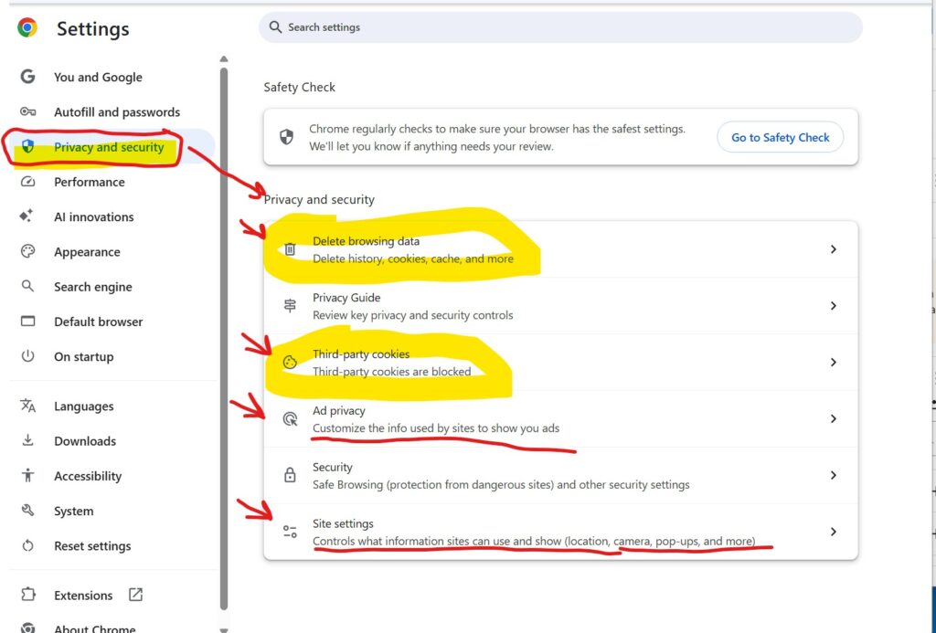The image size is (936, 633).
Task: Click the external link icon next to Extensions
Action: pyautogui.click(x=135, y=595)
